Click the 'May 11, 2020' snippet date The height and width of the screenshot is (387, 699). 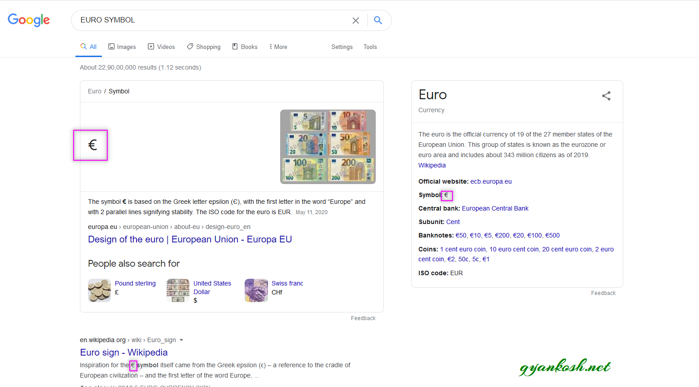pyautogui.click(x=312, y=212)
